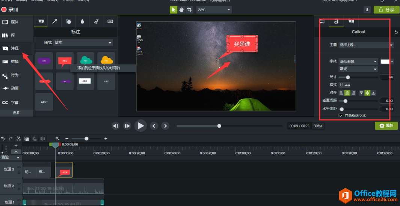Viewport: 400px width, 206px height.
Task: Expand the 测验 track dropdown arrow
Action: (18, 157)
